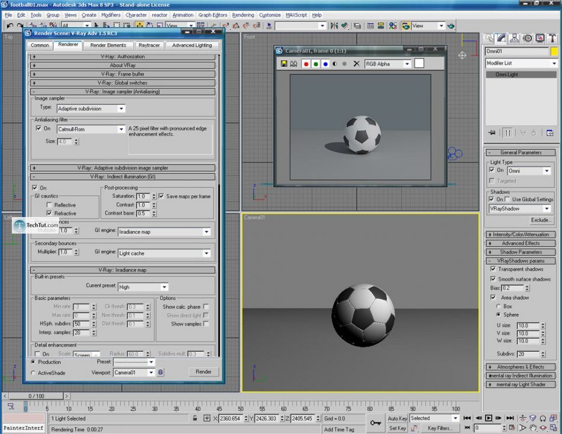562x434 pixels.
Task: Open the Rendering menu
Action: pos(243,15)
